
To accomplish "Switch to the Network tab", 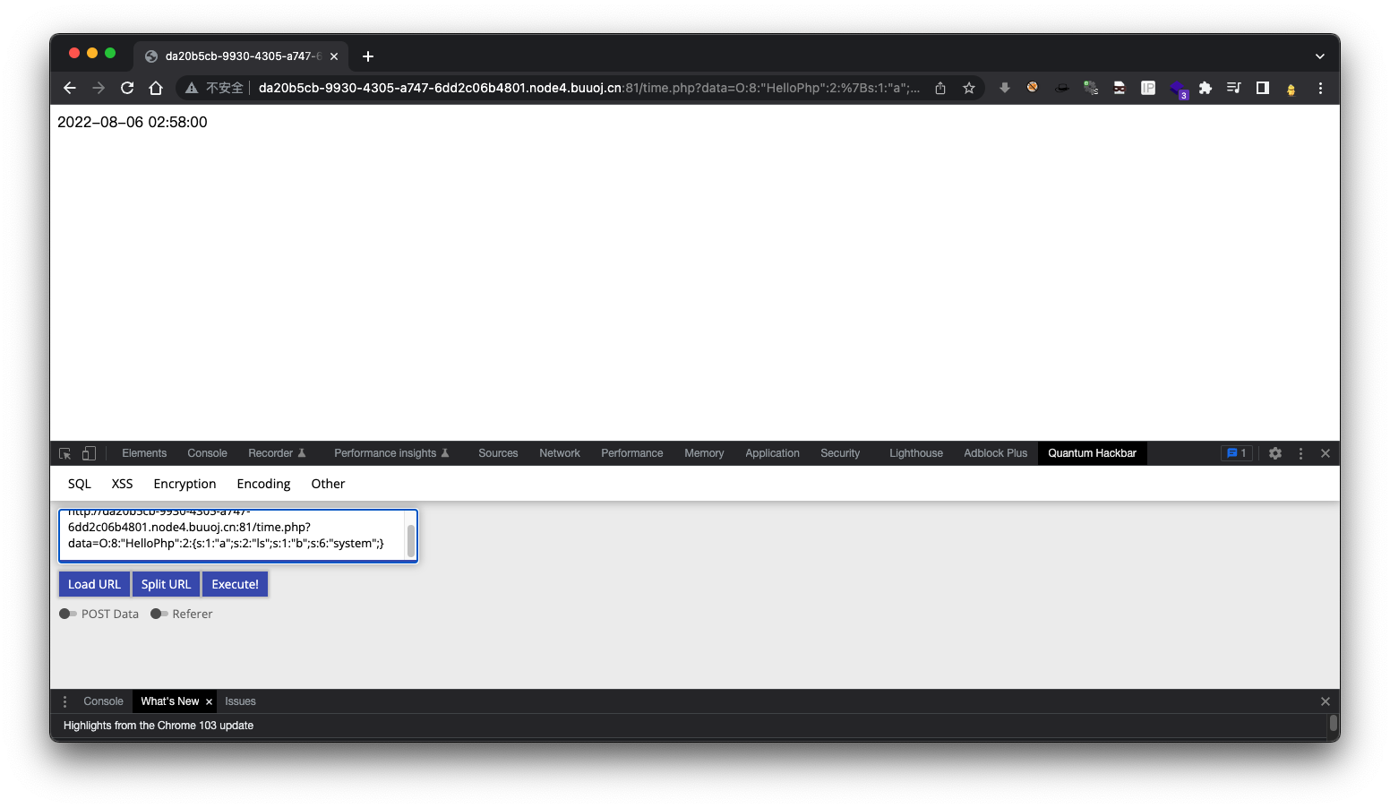I will 560,453.
